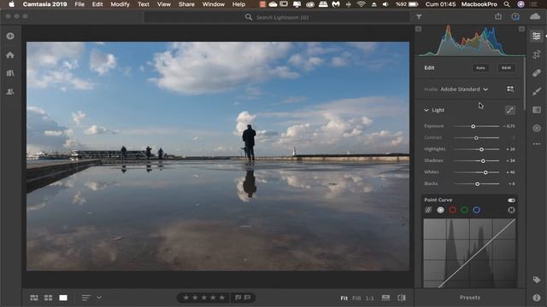Open the three-dot more options menu
Image resolution: width=547 pixels, height=307 pixels.
tap(537, 144)
